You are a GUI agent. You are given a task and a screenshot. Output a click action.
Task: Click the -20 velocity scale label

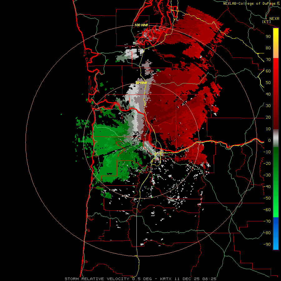pyautogui.click(x=267, y=163)
